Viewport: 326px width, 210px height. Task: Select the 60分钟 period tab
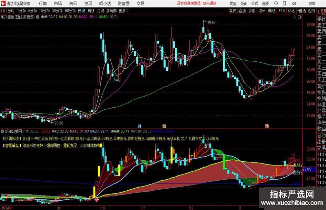pyautogui.click(x=70, y=11)
